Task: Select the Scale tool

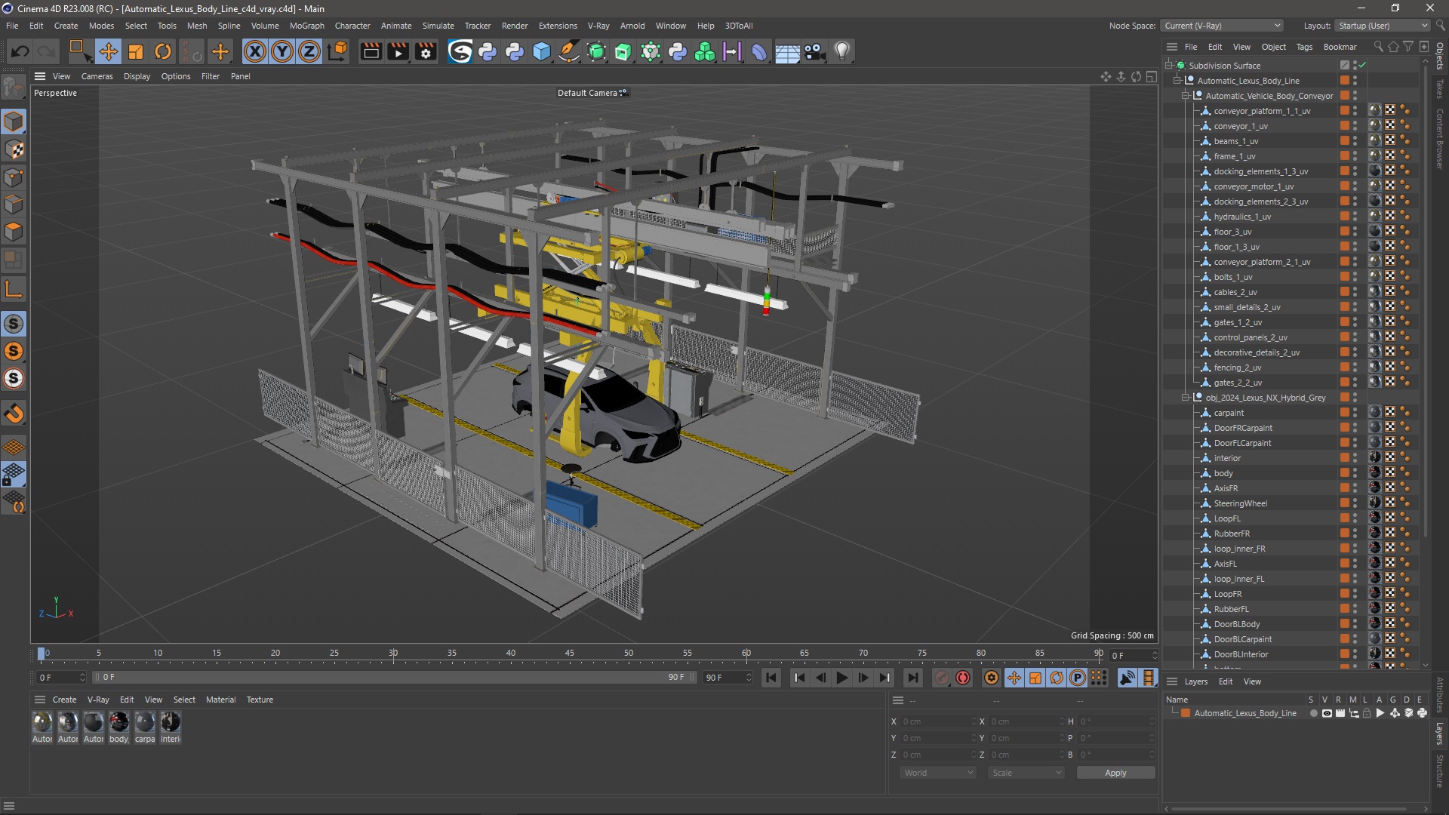Action: click(x=136, y=51)
